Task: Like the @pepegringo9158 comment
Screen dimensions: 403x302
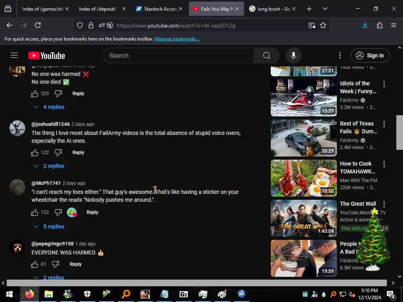Action: pyautogui.click(x=35, y=265)
